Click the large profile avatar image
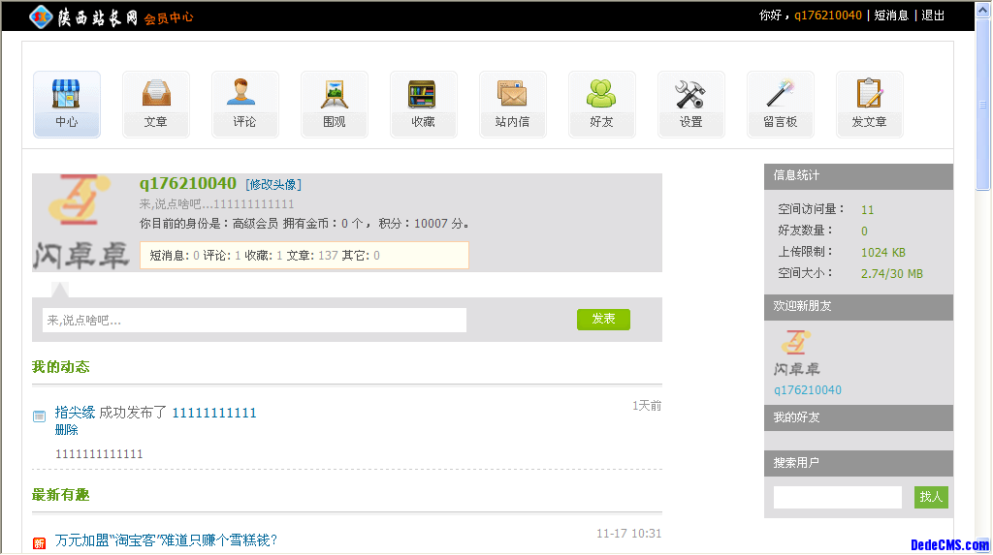Screen dimensions: 993x555 point(81,223)
